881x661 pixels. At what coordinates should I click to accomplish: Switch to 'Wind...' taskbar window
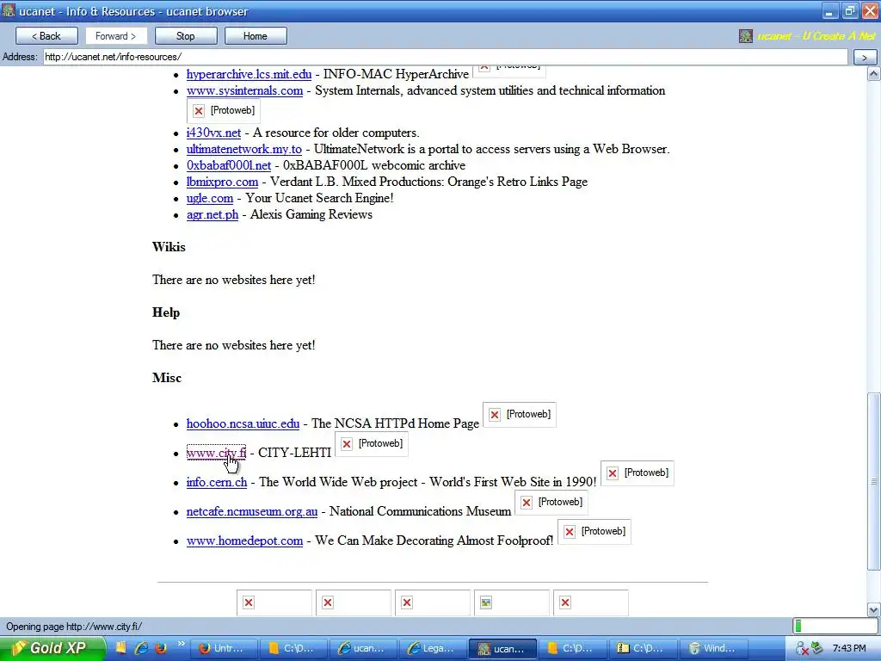712,648
